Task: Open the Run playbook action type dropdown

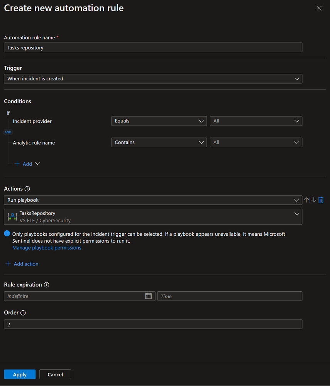Action: click(x=153, y=200)
